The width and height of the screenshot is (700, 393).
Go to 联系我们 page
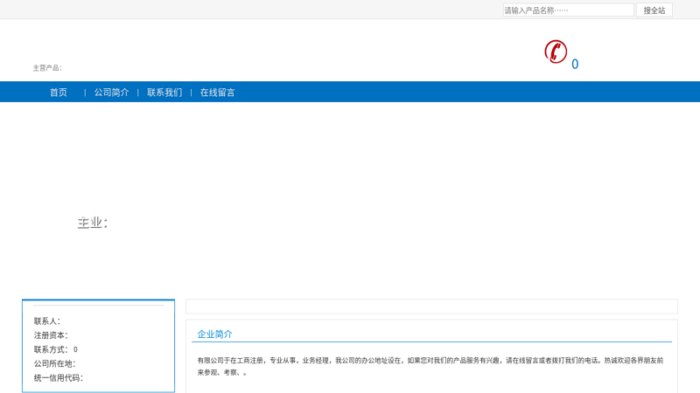click(164, 93)
